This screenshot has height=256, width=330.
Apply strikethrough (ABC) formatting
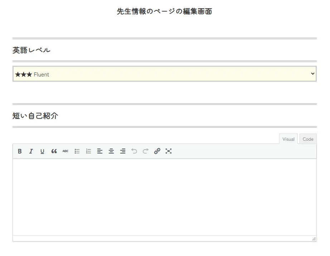(x=65, y=151)
